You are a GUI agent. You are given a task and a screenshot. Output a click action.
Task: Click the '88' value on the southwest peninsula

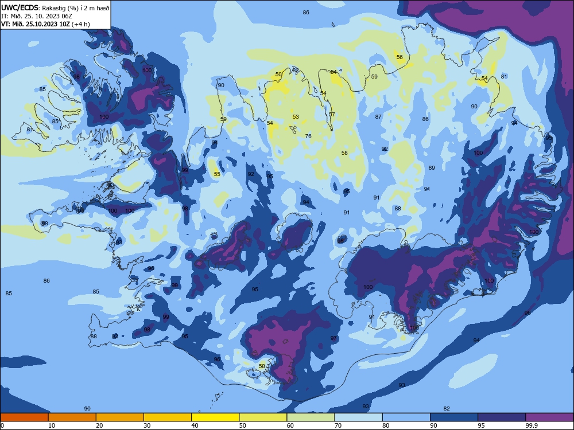point(94,336)
